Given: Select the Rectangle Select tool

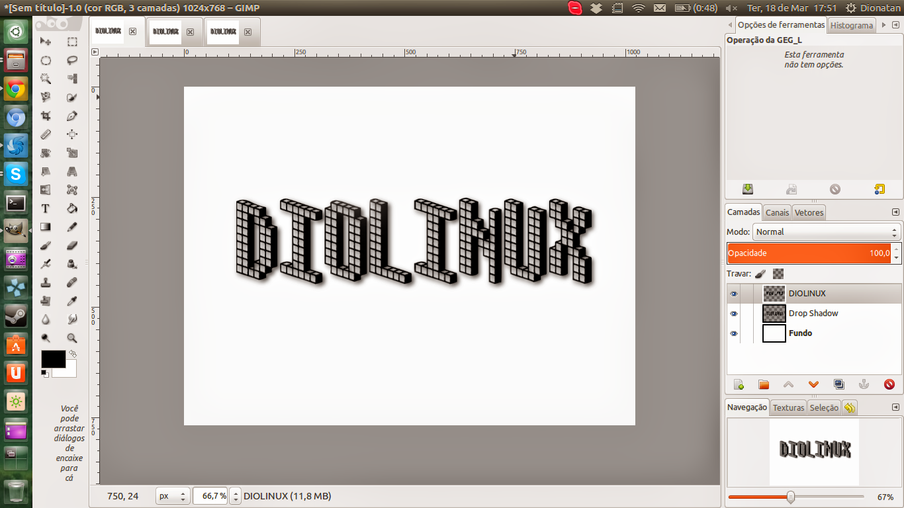Looking at the screenshot, I should pos(72,42).
